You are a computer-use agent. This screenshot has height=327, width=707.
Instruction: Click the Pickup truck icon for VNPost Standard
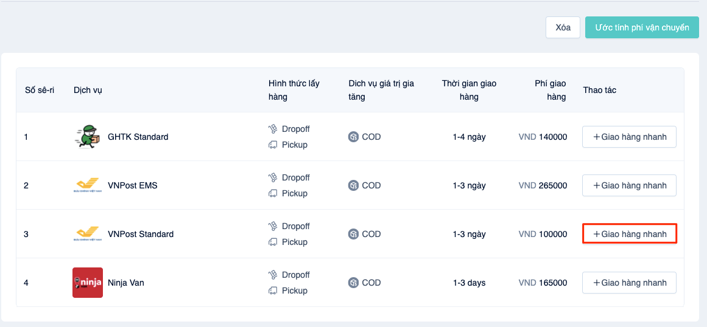(272, 242)
